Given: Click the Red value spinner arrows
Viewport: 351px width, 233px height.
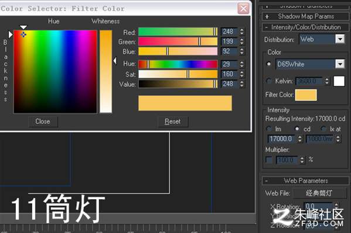Looking at the screenshot, I should [241, 32].
